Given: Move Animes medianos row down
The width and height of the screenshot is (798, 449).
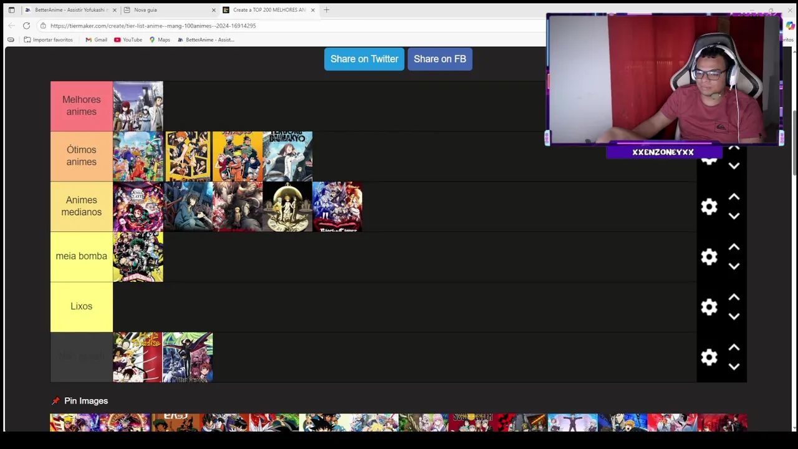Looking at the screenshot, I should coord(734,216).
